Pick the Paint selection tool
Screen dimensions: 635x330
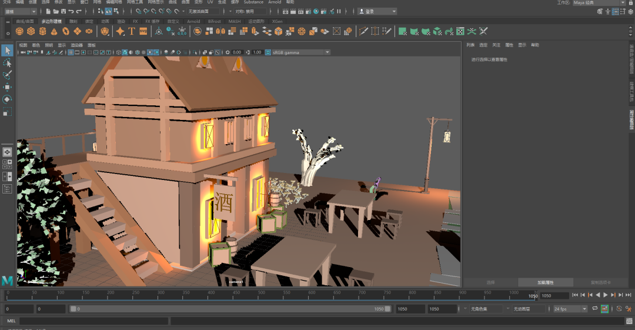(7, 75)
